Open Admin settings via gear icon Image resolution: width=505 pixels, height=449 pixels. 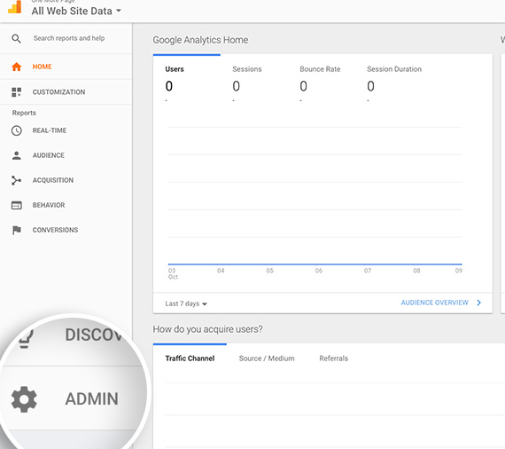[24, 399]
